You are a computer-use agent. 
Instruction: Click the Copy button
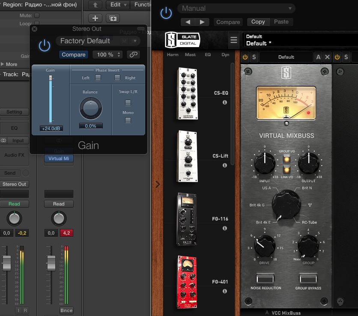258,22
